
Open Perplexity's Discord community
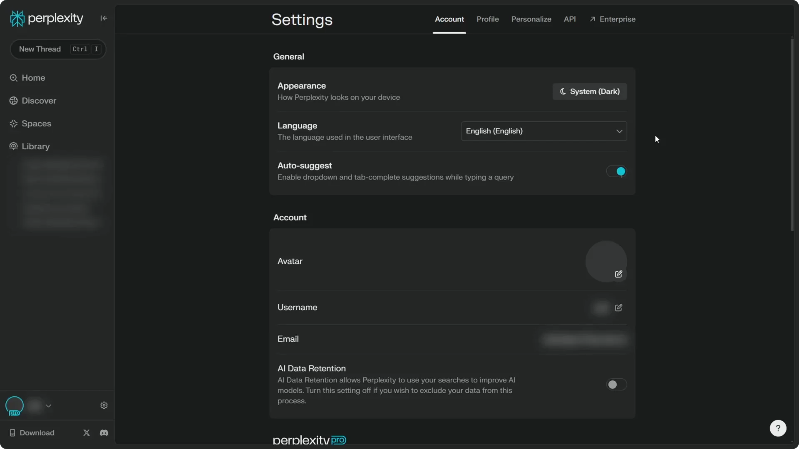(104, 432)
